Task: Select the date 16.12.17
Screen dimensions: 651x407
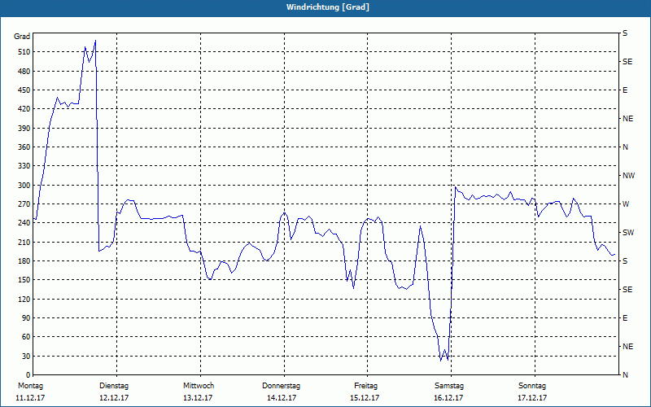Action: pyautogui.click(x=448, y=398)
